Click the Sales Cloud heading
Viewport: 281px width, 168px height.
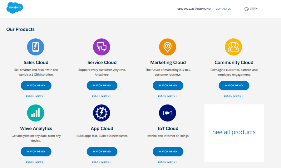click(36, 62)
